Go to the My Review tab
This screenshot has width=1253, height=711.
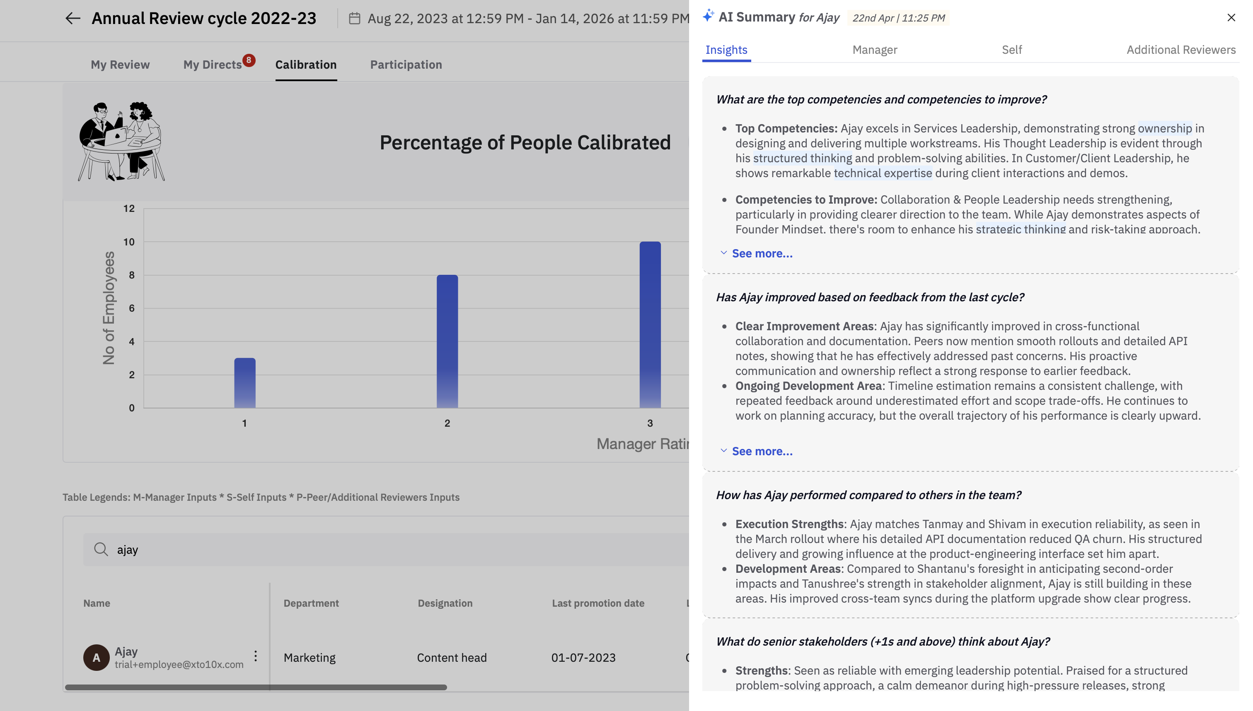click(120, 65)
